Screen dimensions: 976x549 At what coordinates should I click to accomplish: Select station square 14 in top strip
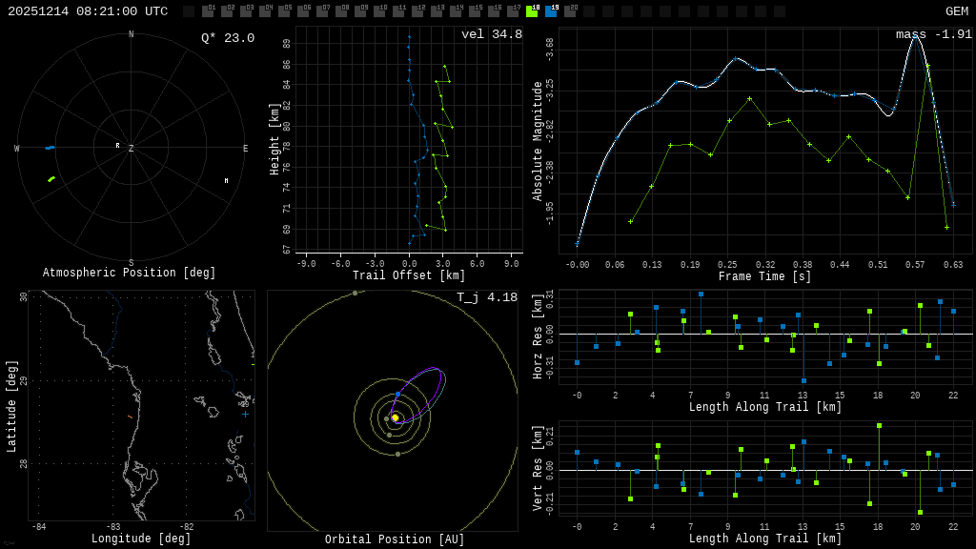[456, 11]
